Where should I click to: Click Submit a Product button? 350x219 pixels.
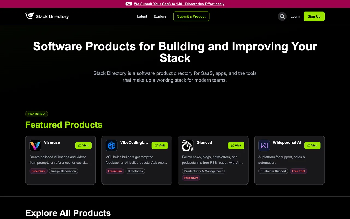pos(191,16)
